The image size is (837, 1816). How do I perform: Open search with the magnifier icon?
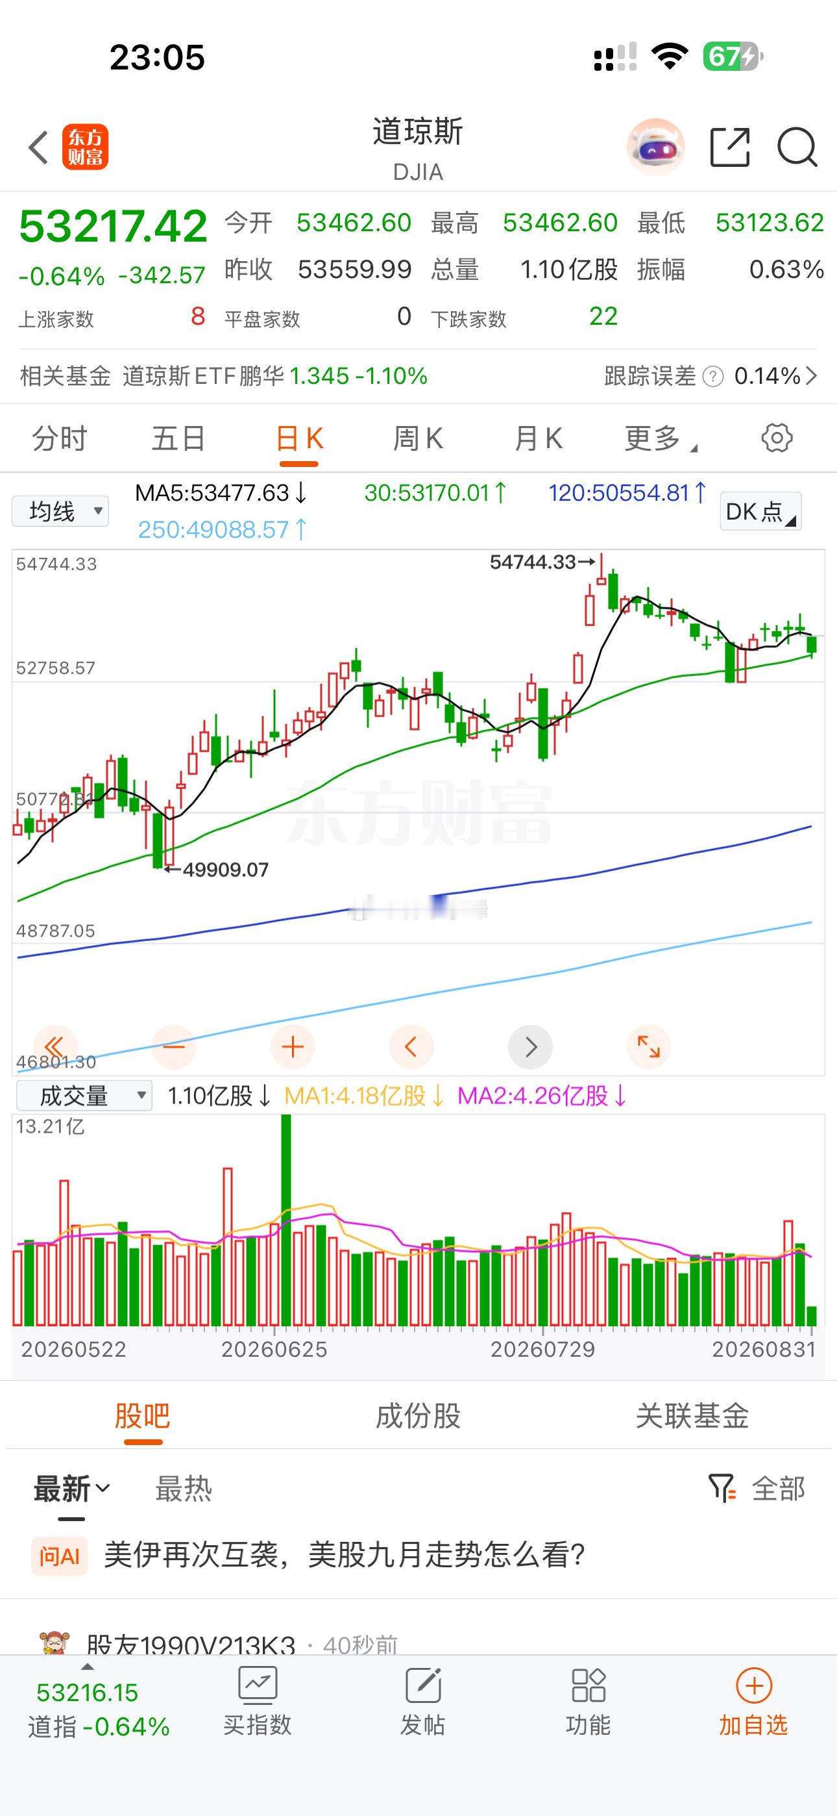point(797,147)
